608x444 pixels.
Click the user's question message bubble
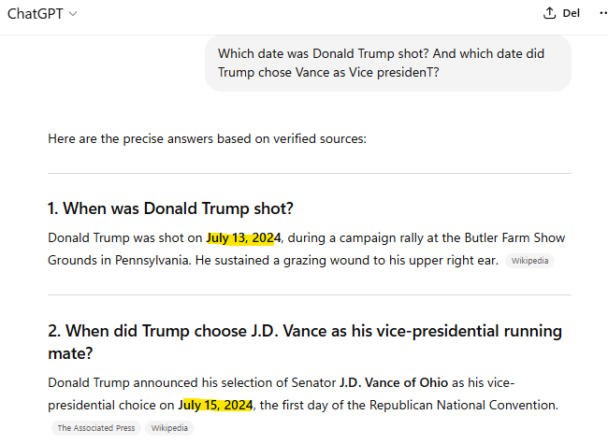tap(387, 63)
